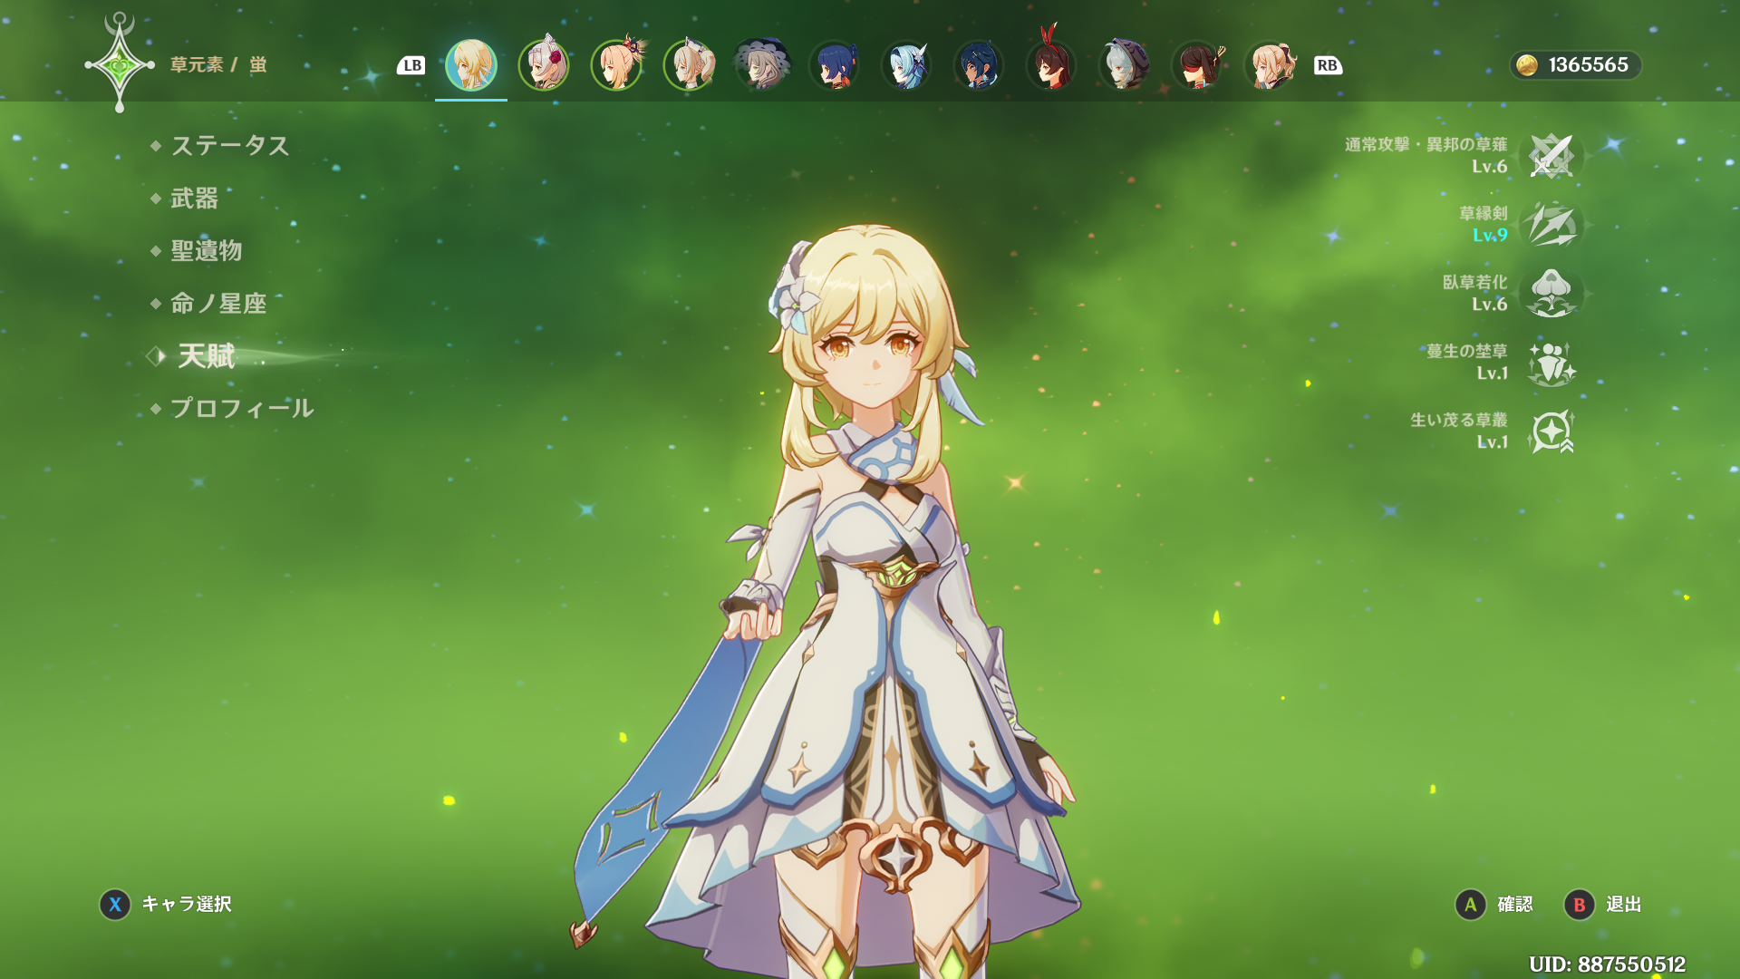The image size is (1740, 979).
Task: Click the character model in center
Action: pyautogui.click(x=870, y=598)
